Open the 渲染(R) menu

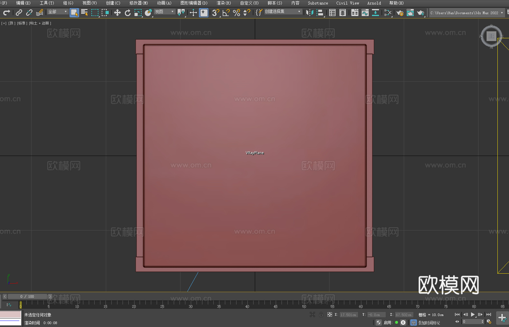click(x=224, y=3)
